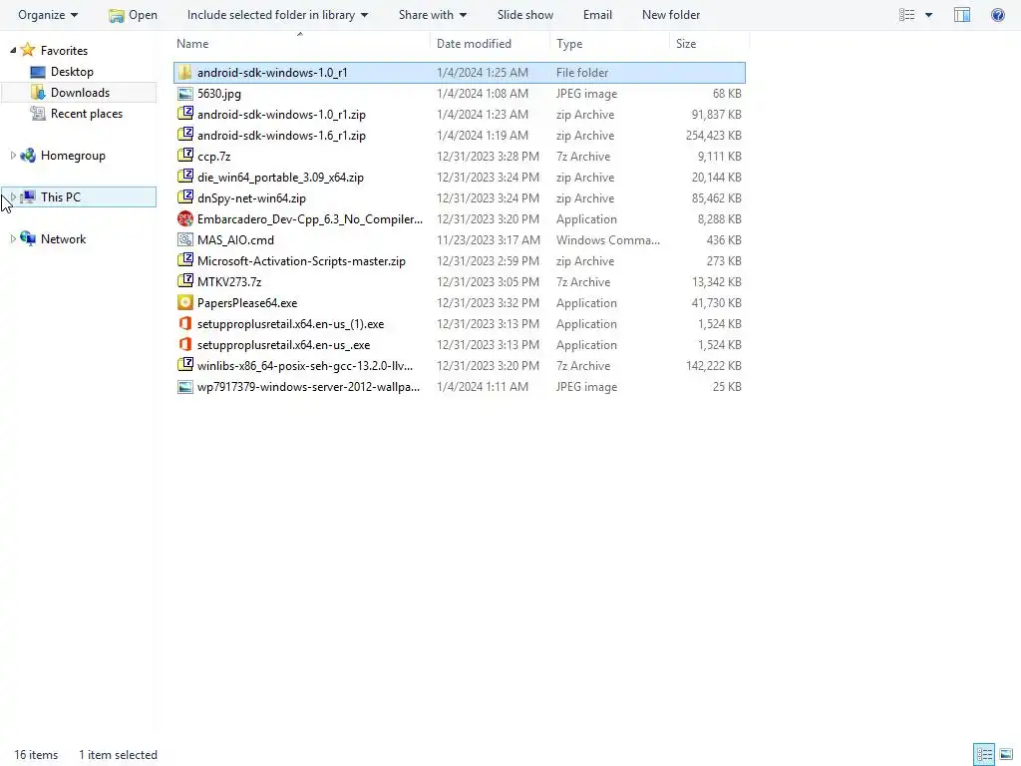Click the PapersPlease64.exe application icon
This screenshot has width=1021, height=766.
pyautogui.click(x=184, y=302)
